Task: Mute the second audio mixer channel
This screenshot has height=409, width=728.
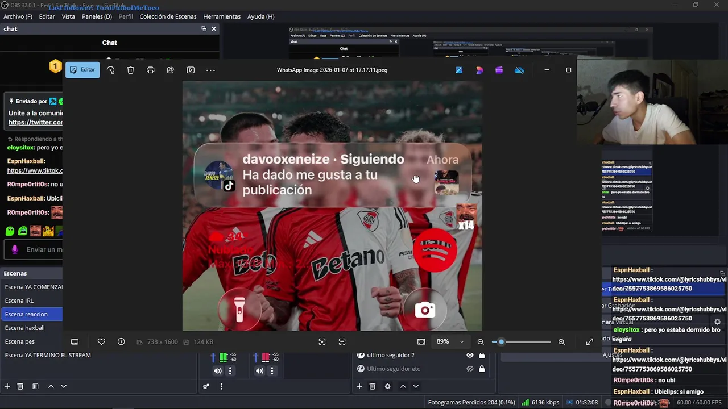Action: tap(259, 371)
